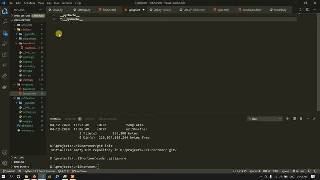Image resolution: width=320 pixels, height=180 pixels.
Task: Split the terminal
Action: coord(294,119)
